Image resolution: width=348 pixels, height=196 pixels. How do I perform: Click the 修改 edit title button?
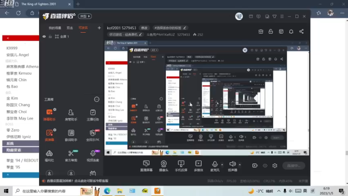144,28
